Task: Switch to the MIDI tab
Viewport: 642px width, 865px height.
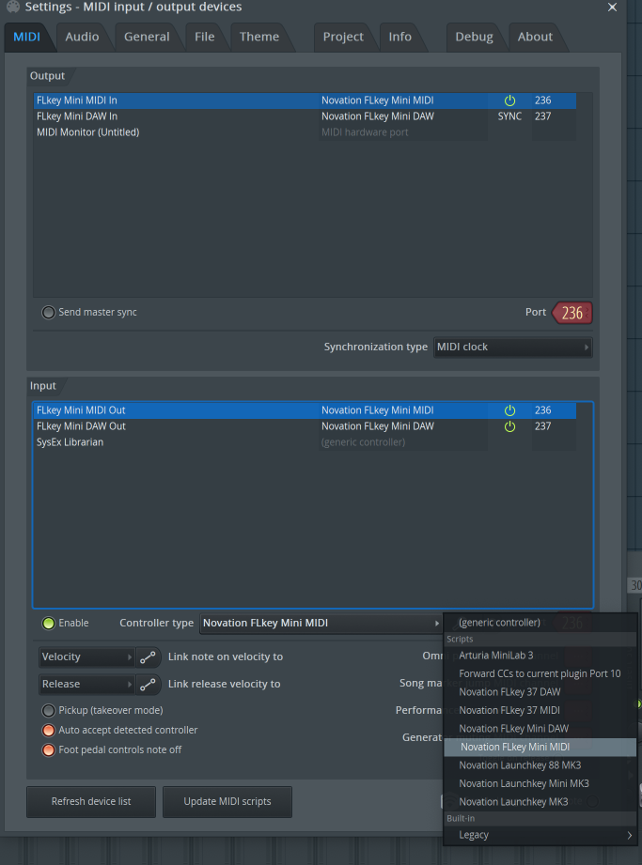Action: click(26, 37)
